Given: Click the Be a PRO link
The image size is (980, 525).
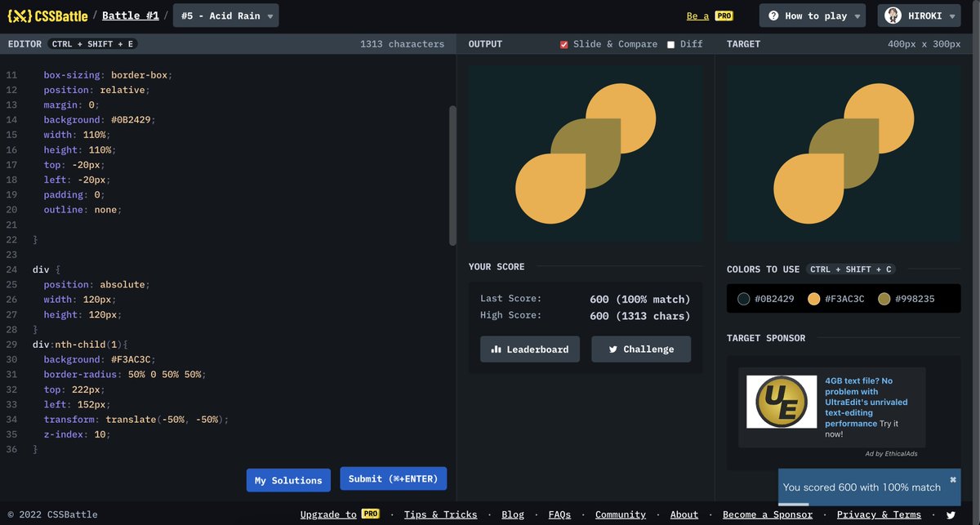Looking at the screenshot, I should point(710,16).
